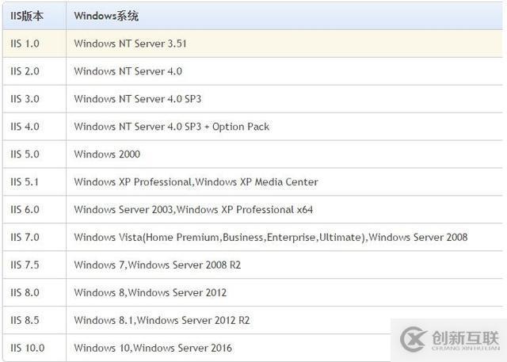Click the Windows 2000 cell
This screenshot has height=362, width=507.
[x=107, y=154]
